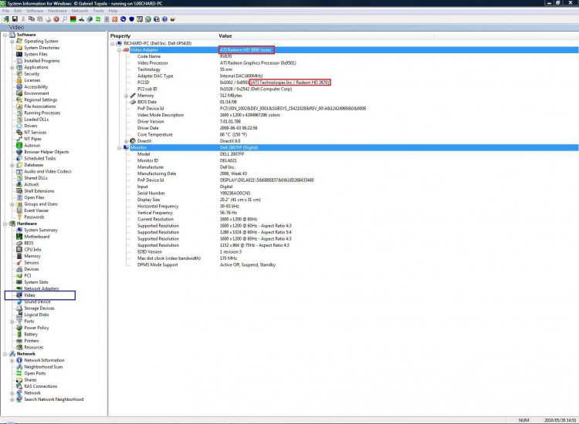Click the battery icon beside Battery
Image resolution: width=579 pixels, height=424 pixels.
coord(19,334)
